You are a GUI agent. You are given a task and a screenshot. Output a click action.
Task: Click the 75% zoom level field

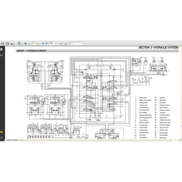point(52,43)
